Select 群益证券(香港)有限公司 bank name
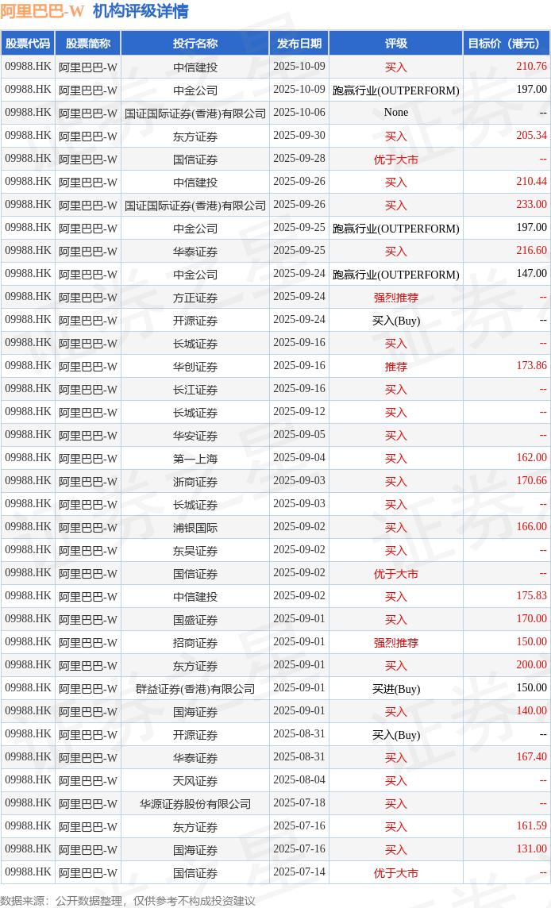The width and height of the screenshot is (551, 908). tap(195, 688)
